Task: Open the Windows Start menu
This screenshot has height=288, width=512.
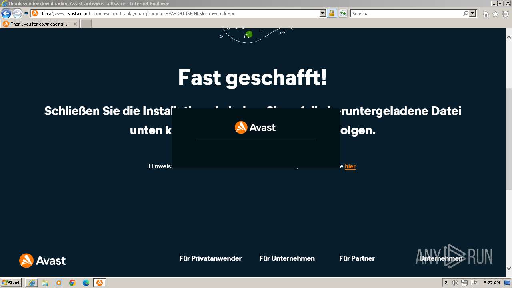Action: 11,282
